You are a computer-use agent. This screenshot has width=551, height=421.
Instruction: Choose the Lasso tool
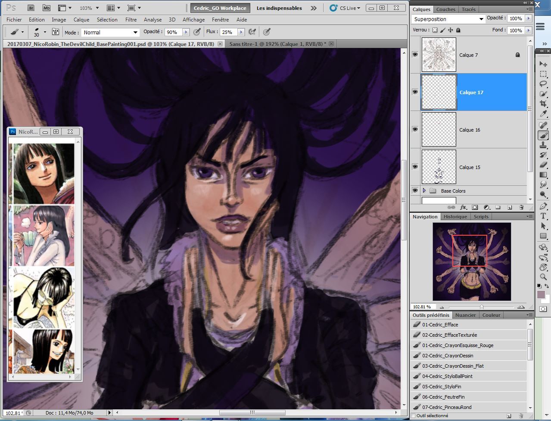point(543,83)
